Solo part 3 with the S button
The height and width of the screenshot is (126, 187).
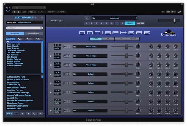click(x=68, y=65)
